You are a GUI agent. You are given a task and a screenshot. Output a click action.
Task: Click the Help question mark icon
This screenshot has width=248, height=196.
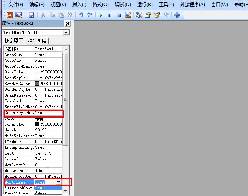click(177, 15)
